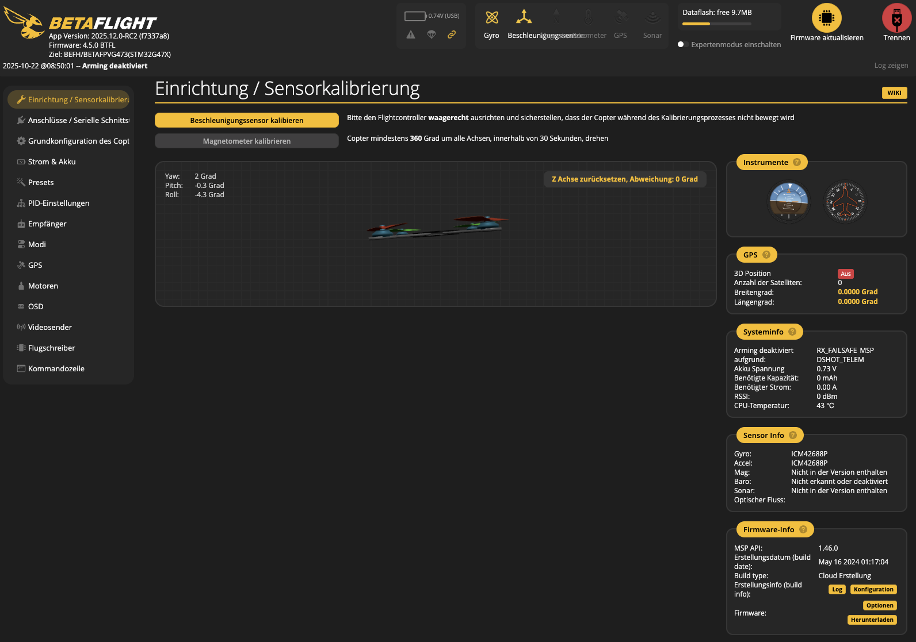The image size is (916, 642).
Task: Click the Sonar sensor status icon
Action: coord(652,18)
